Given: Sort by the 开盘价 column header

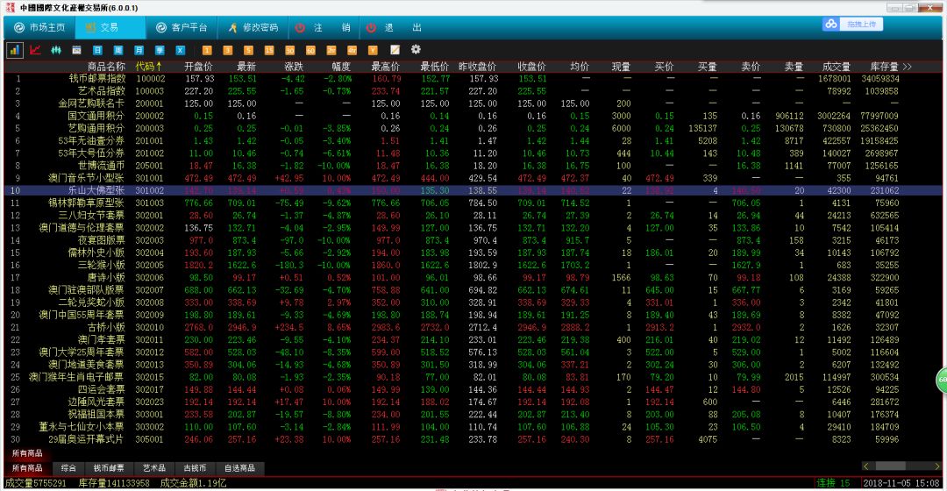Looking at the screenshot, I should coord(199,67).
